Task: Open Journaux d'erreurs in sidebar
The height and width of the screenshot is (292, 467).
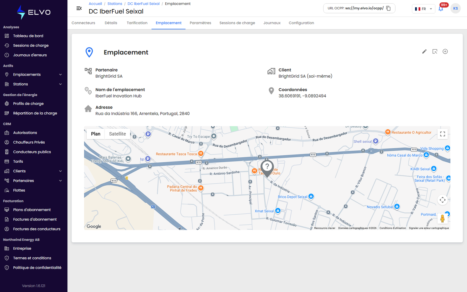Action: [x=34, y=55]
